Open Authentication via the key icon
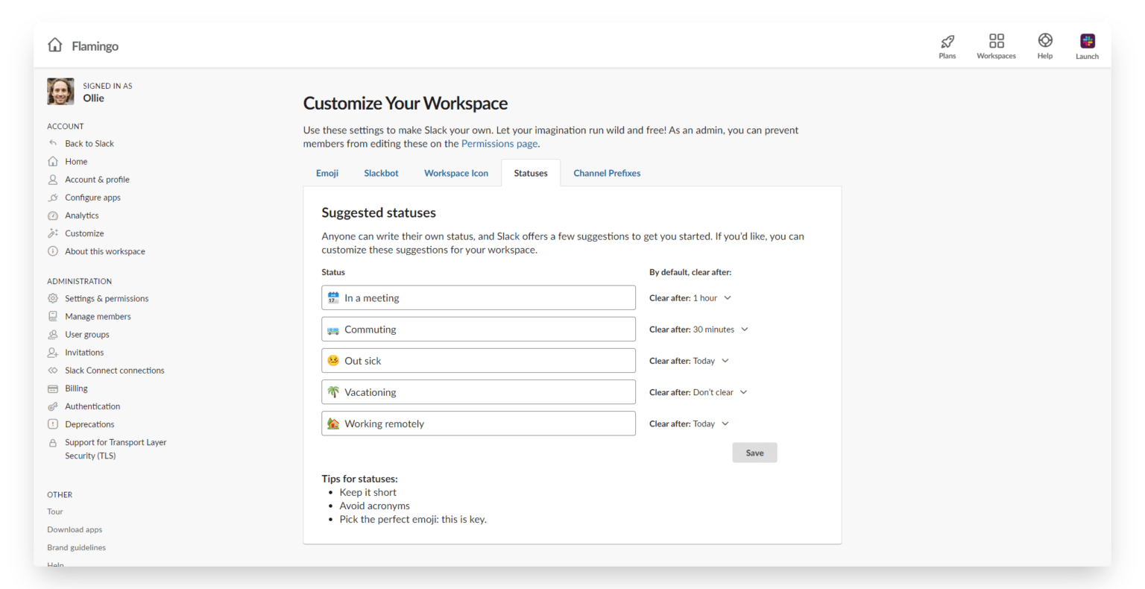 pos(52,406)
